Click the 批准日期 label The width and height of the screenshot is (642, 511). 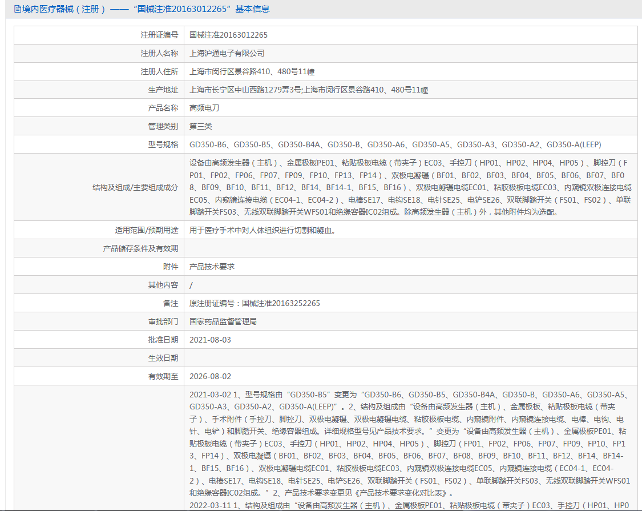[163, 340]
